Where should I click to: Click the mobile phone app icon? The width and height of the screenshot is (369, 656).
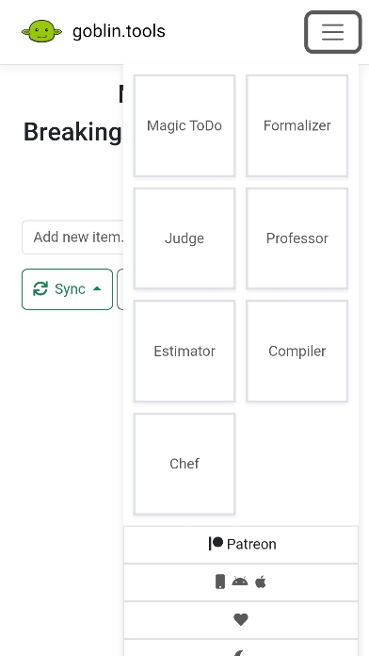point(220,582)
